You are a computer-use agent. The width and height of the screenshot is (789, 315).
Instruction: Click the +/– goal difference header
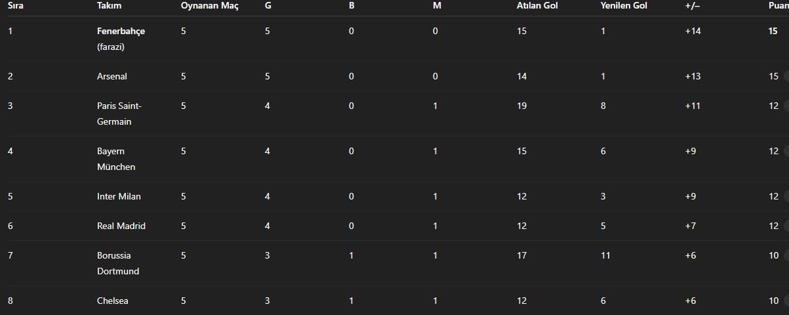[x=693, y=6]
